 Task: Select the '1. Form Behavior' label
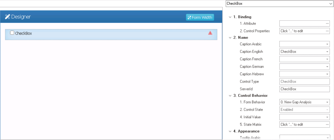point(252,102)
